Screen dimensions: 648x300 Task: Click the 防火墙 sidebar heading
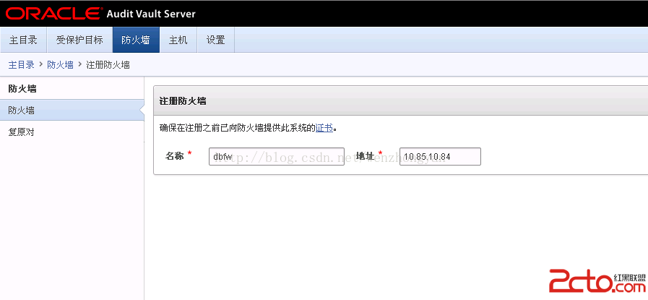click(x=22, y=88)
